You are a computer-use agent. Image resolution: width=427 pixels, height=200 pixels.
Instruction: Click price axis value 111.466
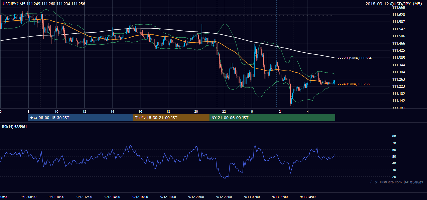399,43
